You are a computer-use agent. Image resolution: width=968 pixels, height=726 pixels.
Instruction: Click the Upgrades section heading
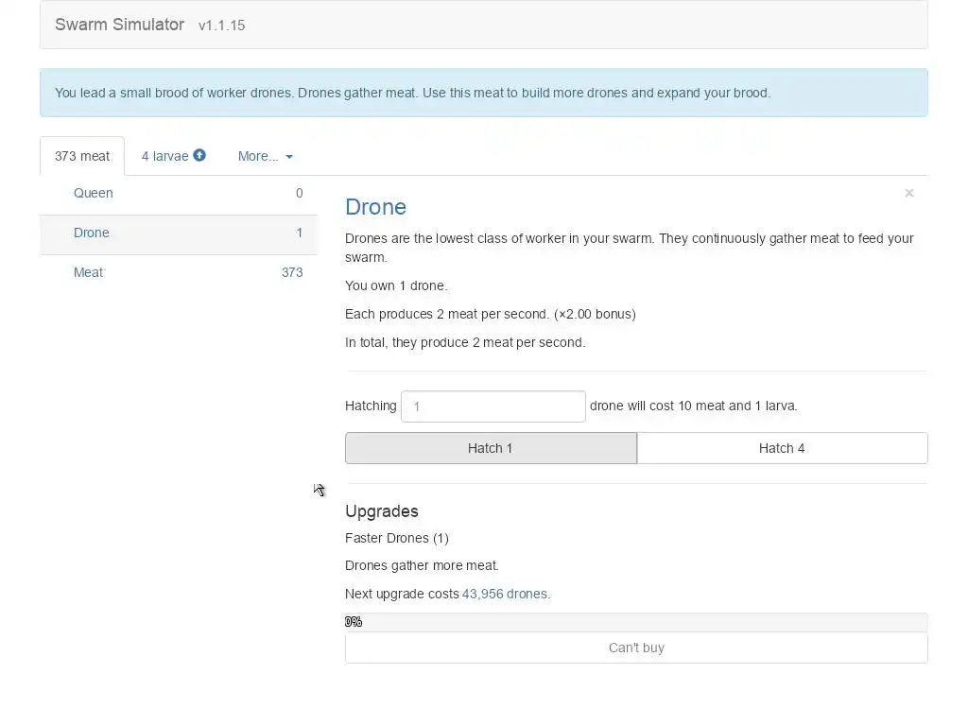[x=382, y=510]
